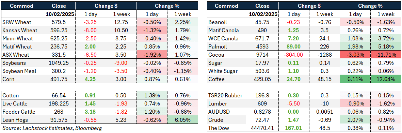Select the AUDUSD close value 0.6278

[263, 112]
